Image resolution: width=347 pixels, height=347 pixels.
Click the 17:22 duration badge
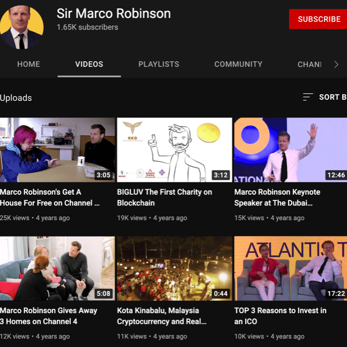point(336,293)
